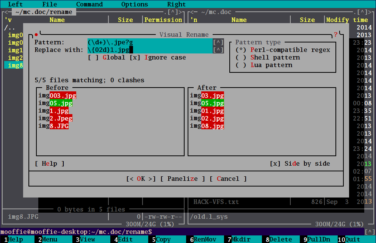This screenshot has width=376, height=243.
Task: Open right panel history [^] indicator
Action: [x=364, y=12]
